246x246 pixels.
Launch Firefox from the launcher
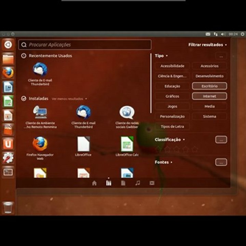coord(8,73)
